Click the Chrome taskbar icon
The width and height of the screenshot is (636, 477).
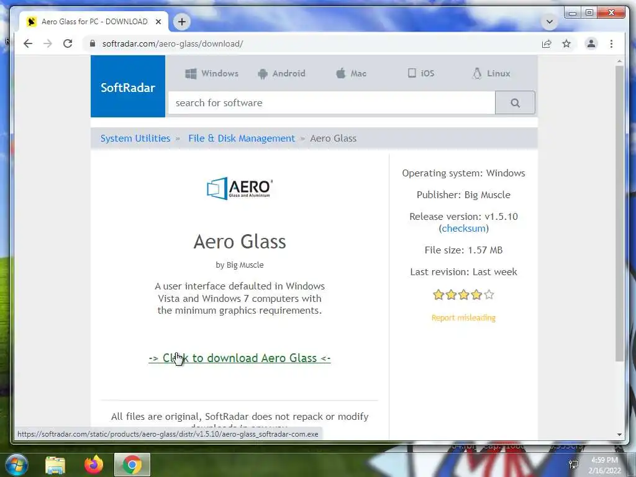[132, 465]
